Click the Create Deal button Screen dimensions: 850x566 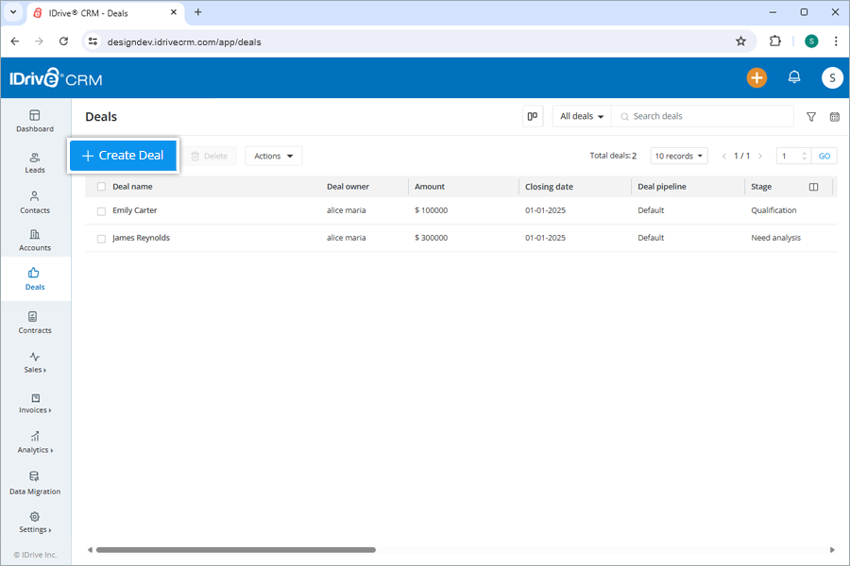[x=123, y=155]
